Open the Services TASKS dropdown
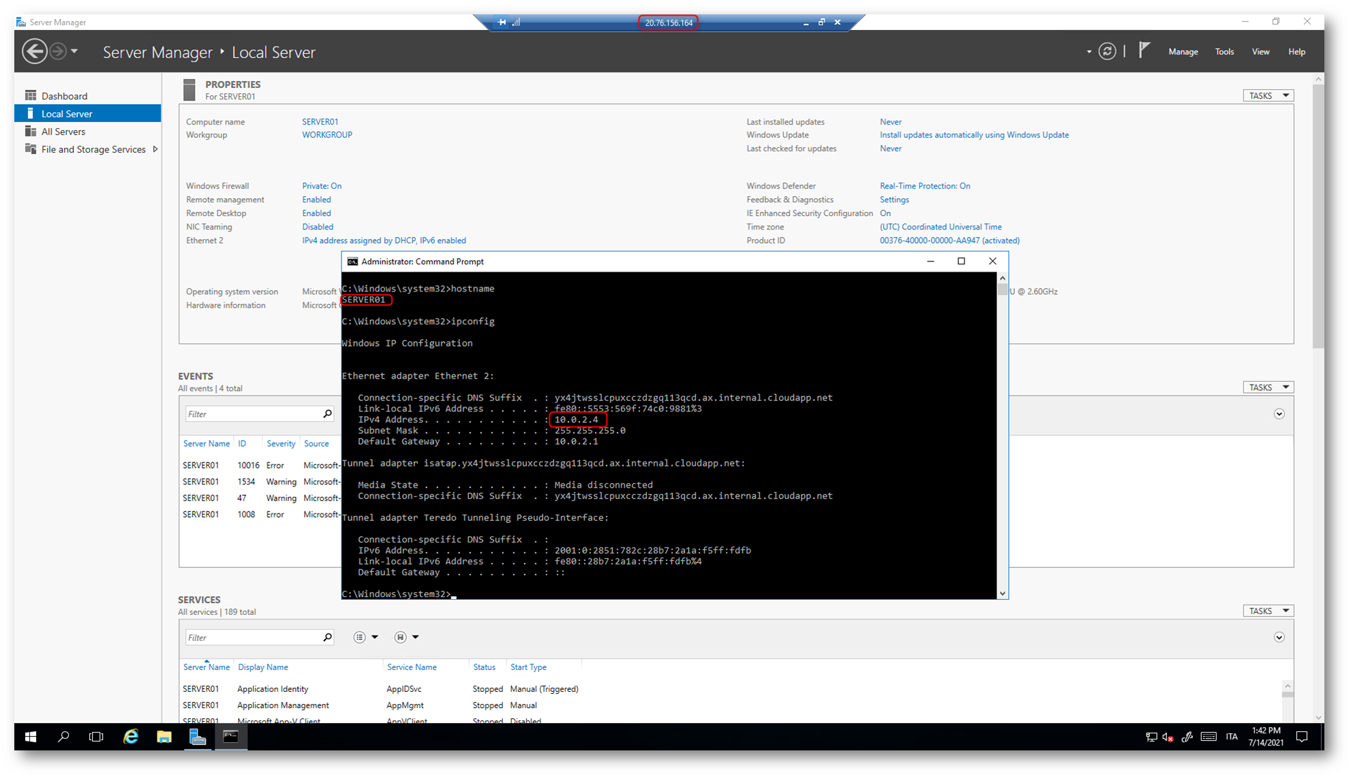Viewport: 1353px width, 779px height. pos(1268,611)
